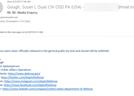Open the twitter.com/DeptofDefense link
The width and height of the screenshot is (134, 96).
(x=22, y=77)
